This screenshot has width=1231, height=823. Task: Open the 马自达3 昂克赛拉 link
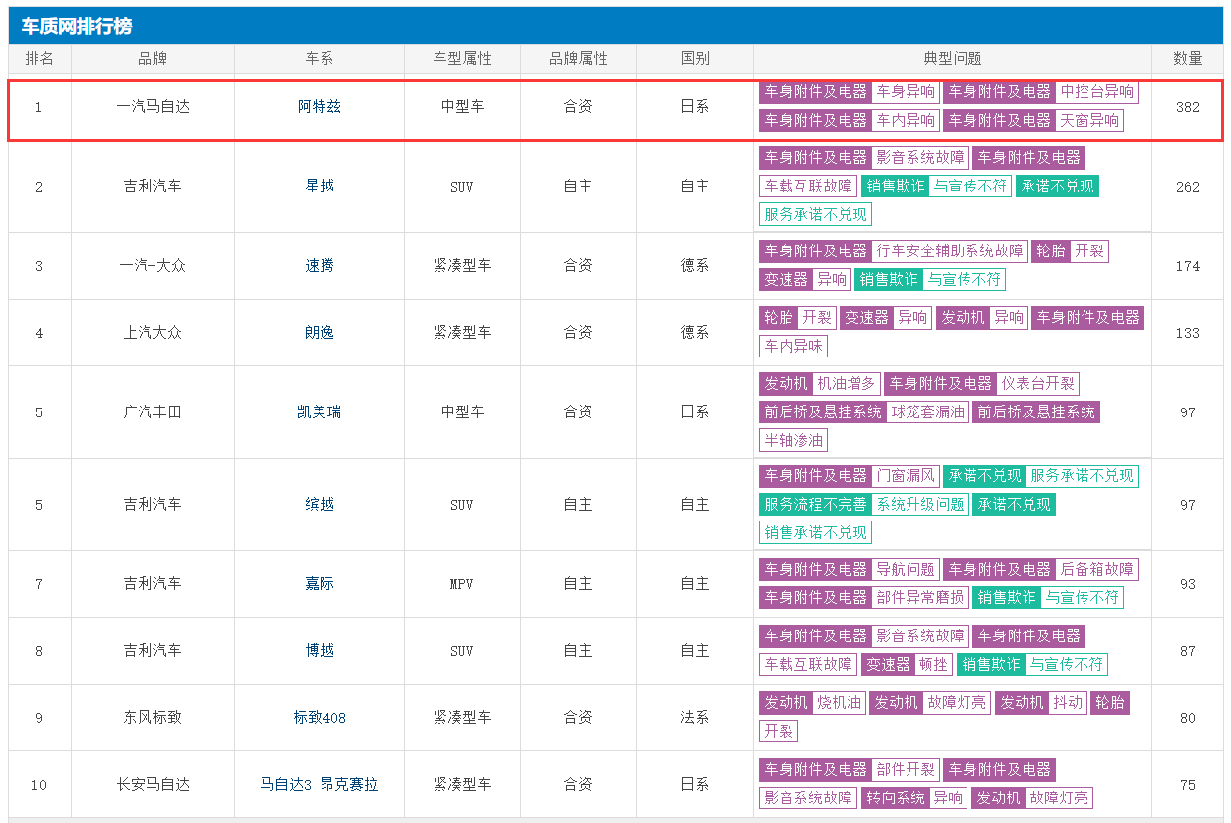point(320,785)
